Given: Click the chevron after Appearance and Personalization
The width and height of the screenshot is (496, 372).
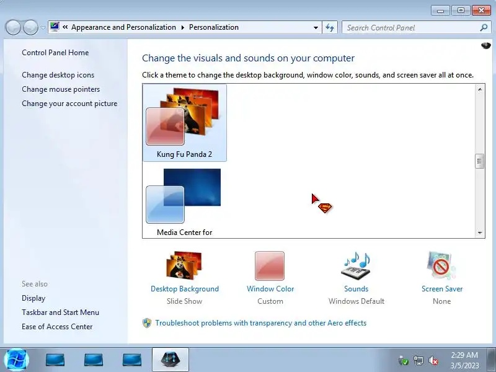Looking at the screenshot, I should (182, 27).
